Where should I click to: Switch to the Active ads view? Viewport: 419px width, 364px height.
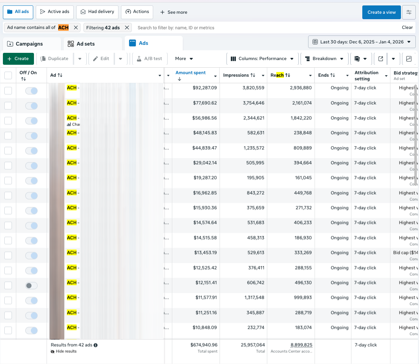pos(55,12)
